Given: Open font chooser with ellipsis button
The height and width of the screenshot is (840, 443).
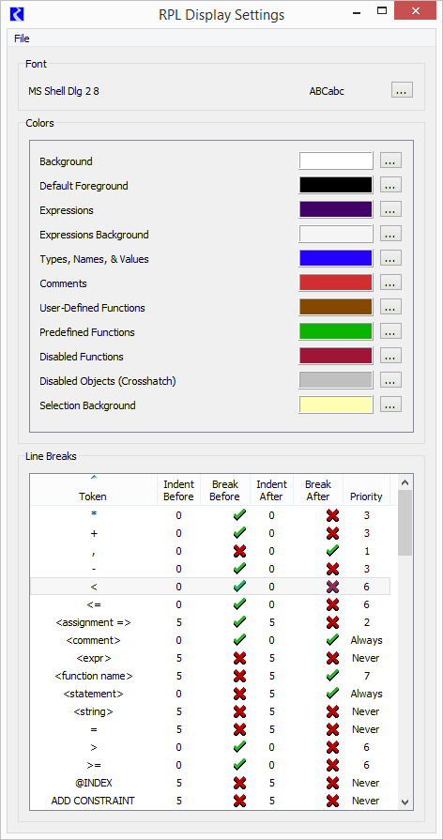Looking at the screenshot, I should 402,90.
